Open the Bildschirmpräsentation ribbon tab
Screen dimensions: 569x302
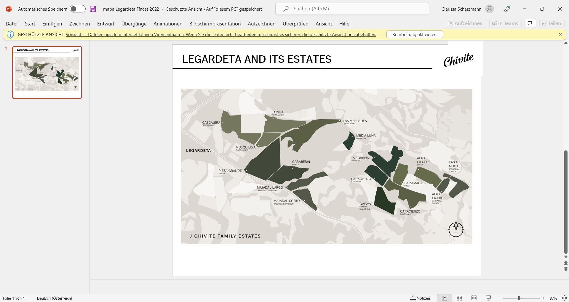pos(215,24)
